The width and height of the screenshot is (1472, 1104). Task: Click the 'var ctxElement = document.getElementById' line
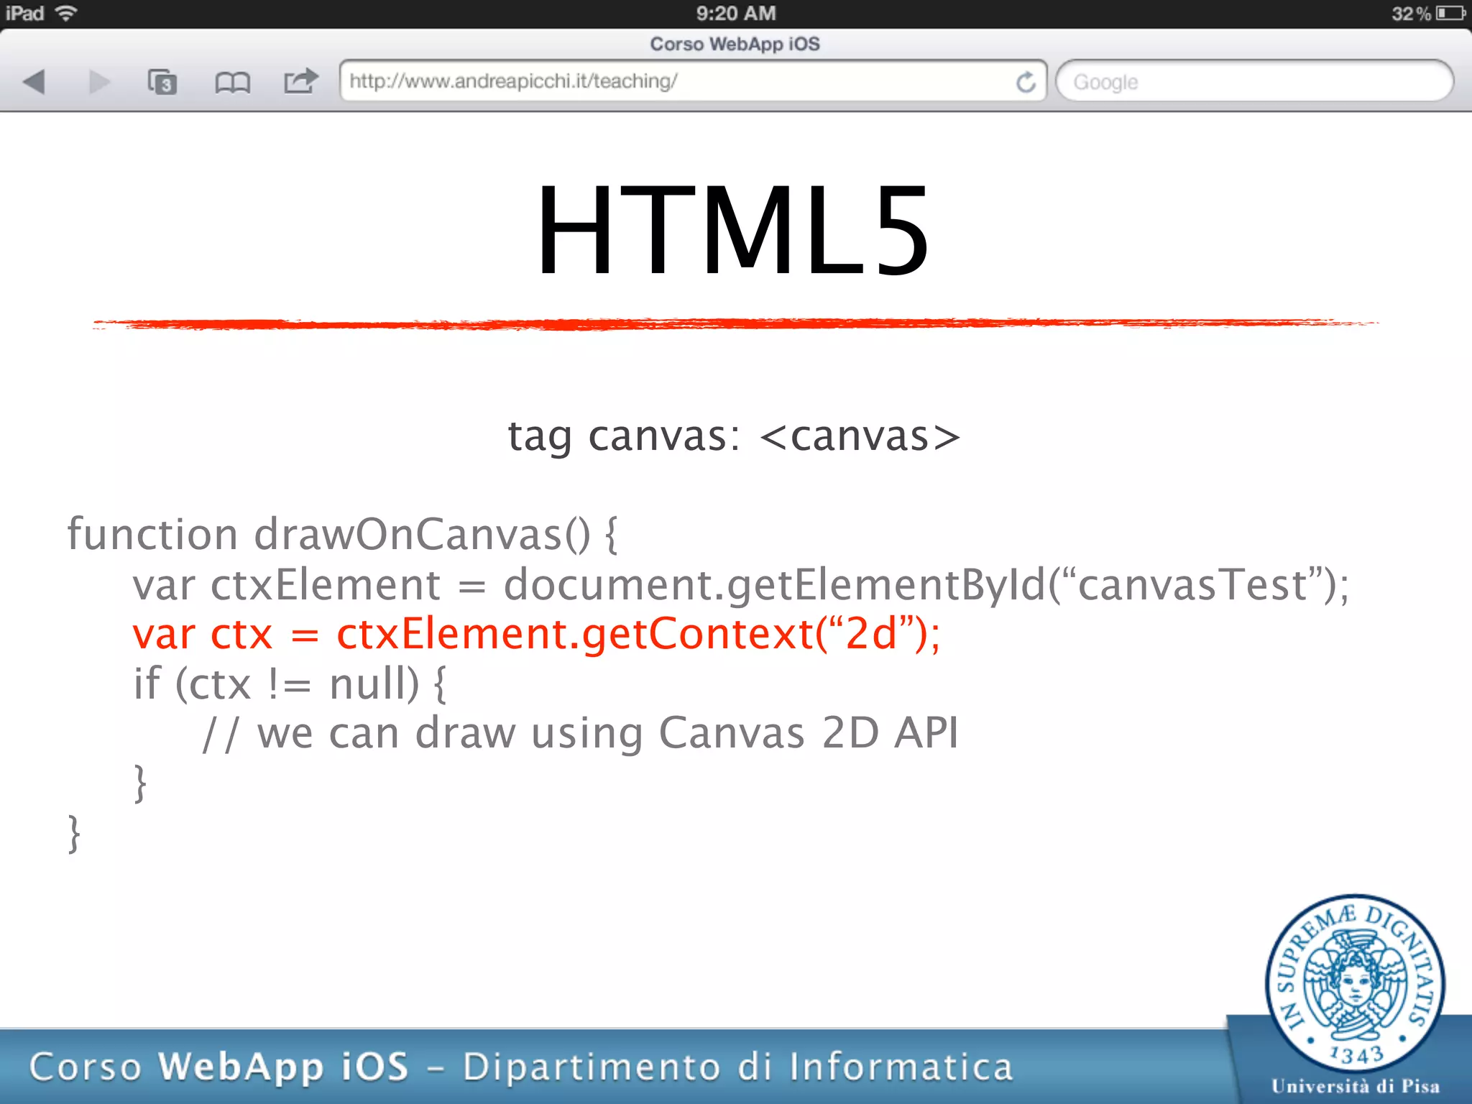coord(741,584)
